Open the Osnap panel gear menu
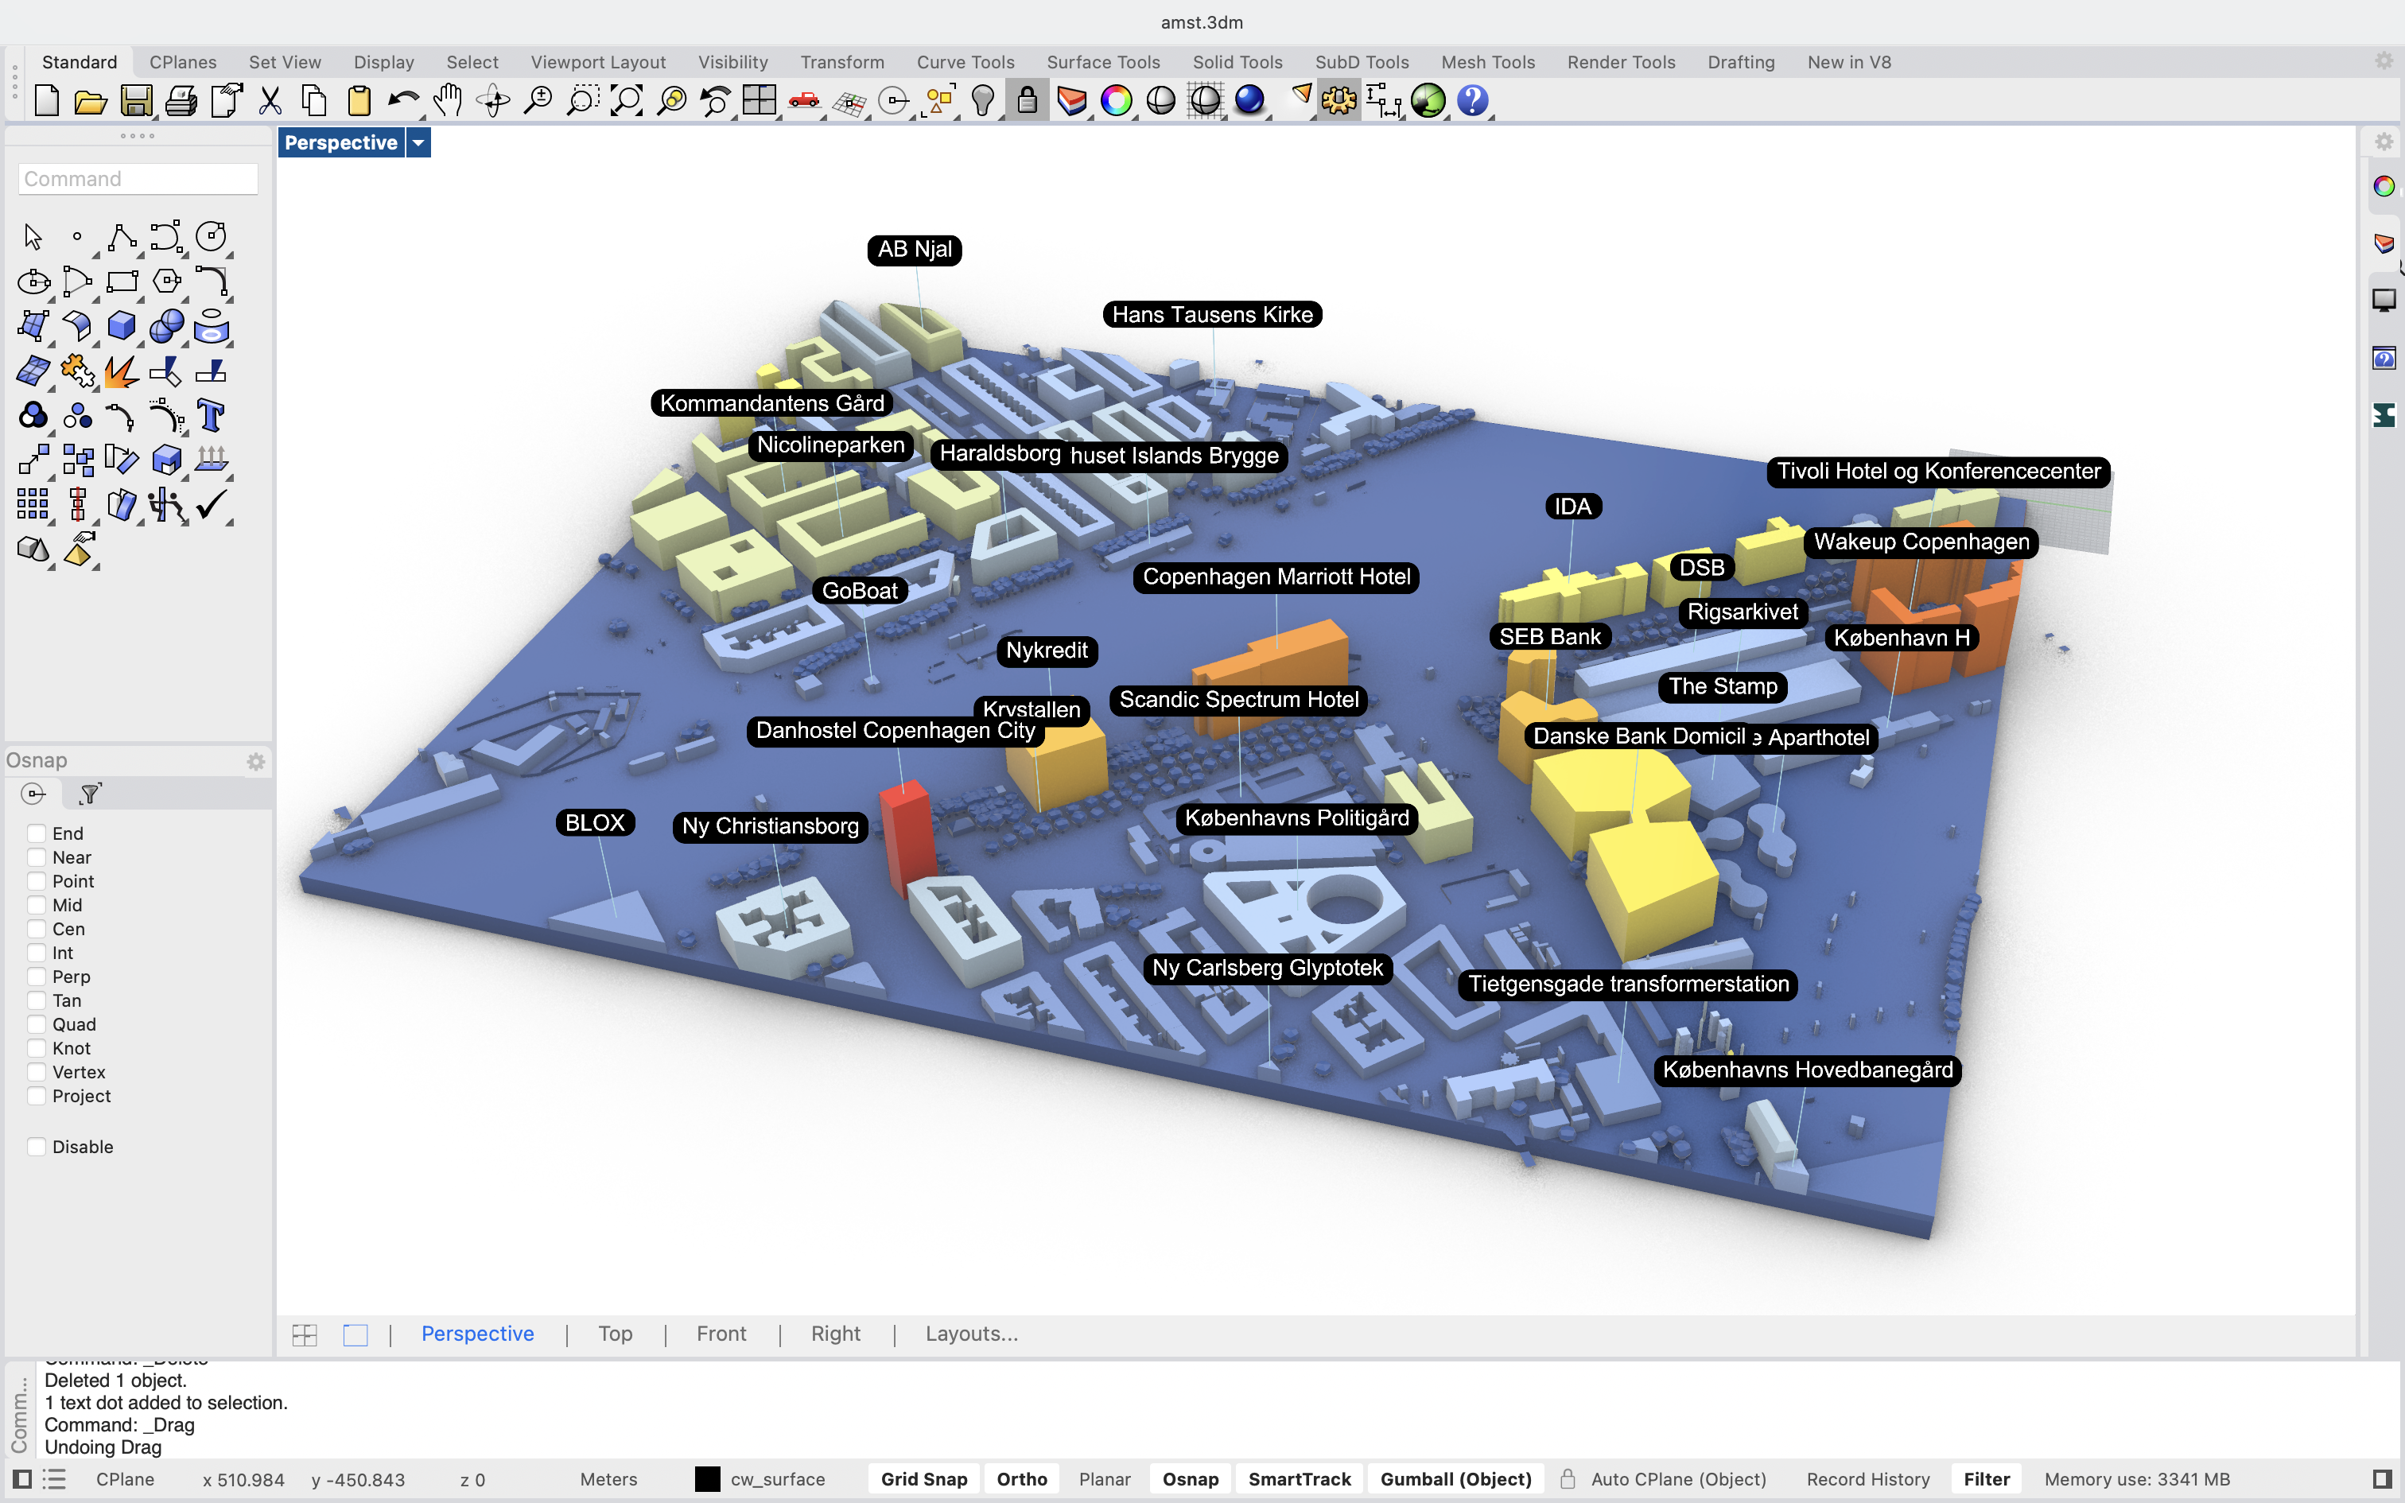The image size is (2405, 1503). click(x=255, y=762)
